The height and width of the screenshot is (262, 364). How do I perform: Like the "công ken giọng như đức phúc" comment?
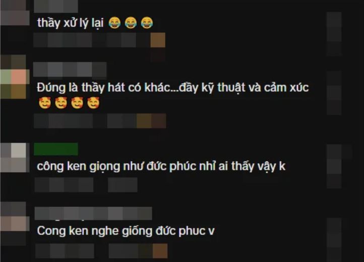(334, 166)
